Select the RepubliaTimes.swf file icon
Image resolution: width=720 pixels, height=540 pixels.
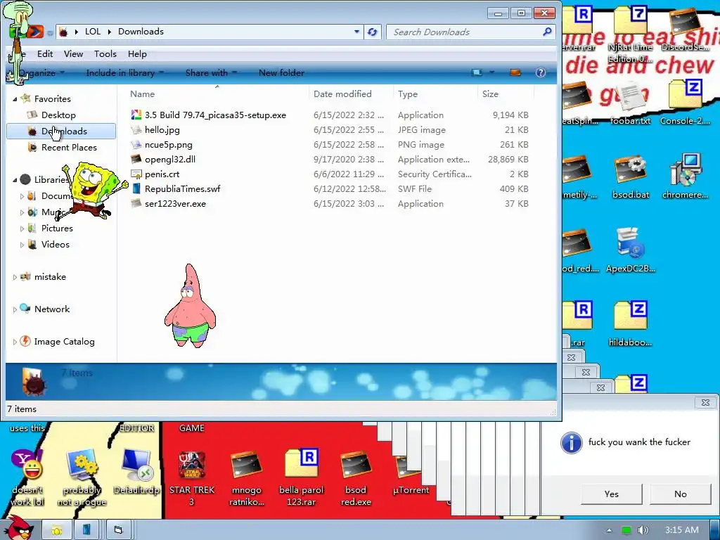coord(136,188)
